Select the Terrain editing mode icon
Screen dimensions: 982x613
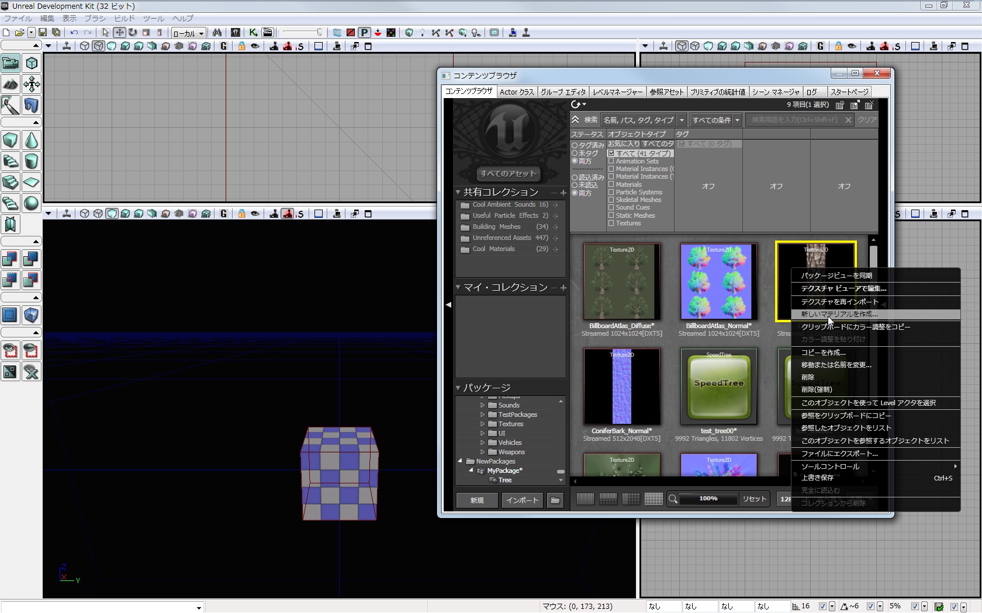click(10, 84)
